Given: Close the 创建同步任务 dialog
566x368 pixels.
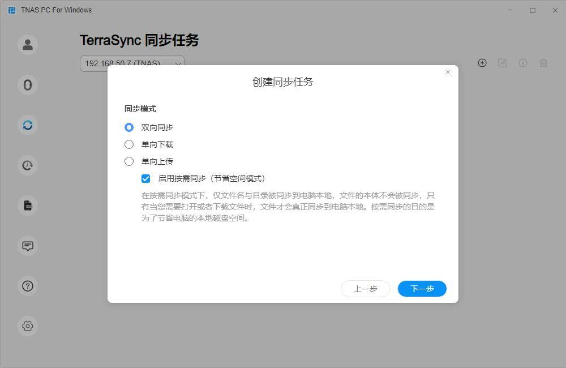Looking at the screenshot, I should point(448,72).
